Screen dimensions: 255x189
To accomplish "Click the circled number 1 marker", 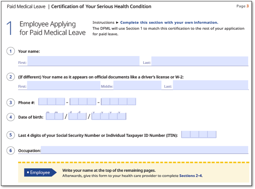I will pyautogui.click(x=11, y=51).
